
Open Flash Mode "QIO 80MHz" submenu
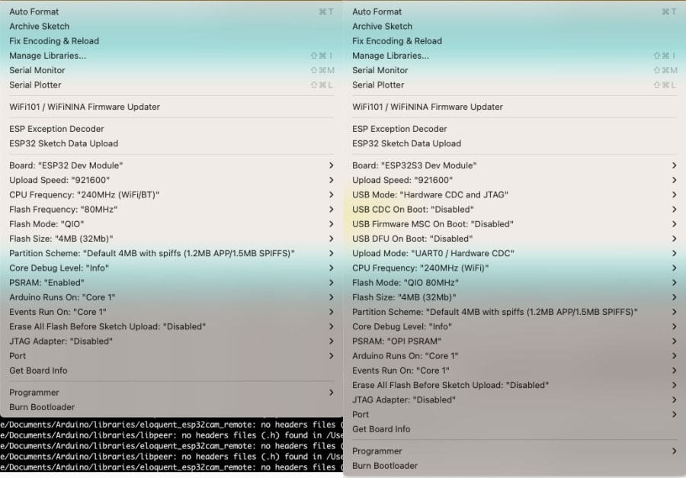[x=514, y=283]
